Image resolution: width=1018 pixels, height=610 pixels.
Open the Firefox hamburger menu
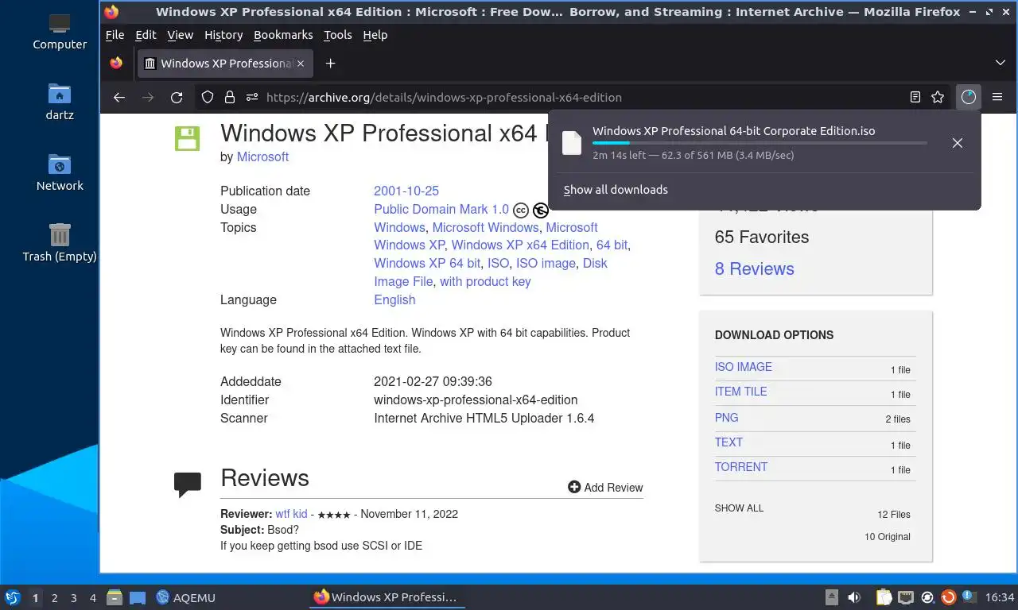[x=997, y=97]
